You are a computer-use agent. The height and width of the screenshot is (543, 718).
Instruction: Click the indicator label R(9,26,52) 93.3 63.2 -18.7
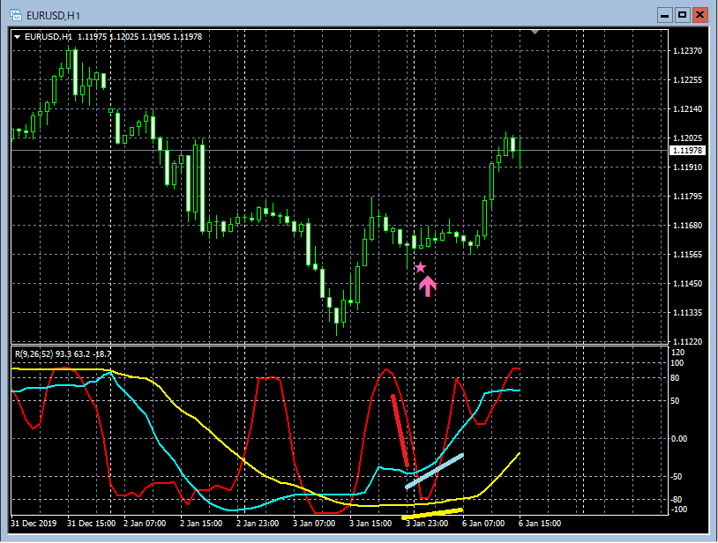coord(64,354)
